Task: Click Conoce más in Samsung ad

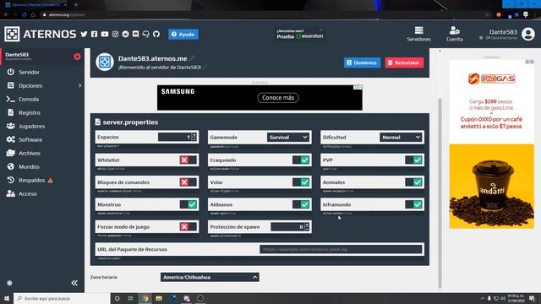Action: (x=278, y=98)
